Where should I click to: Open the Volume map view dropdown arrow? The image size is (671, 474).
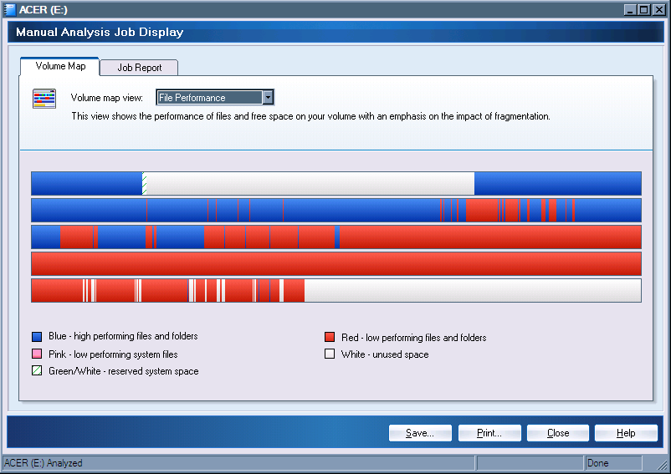point(268,98)
